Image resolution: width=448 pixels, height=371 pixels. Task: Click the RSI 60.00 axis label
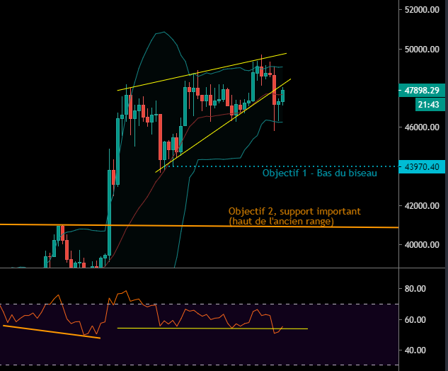[415, 319]
